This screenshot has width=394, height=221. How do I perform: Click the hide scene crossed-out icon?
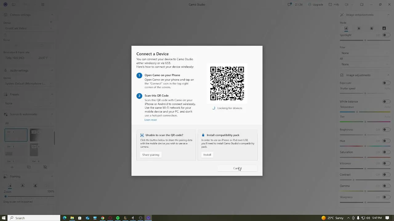45,167
